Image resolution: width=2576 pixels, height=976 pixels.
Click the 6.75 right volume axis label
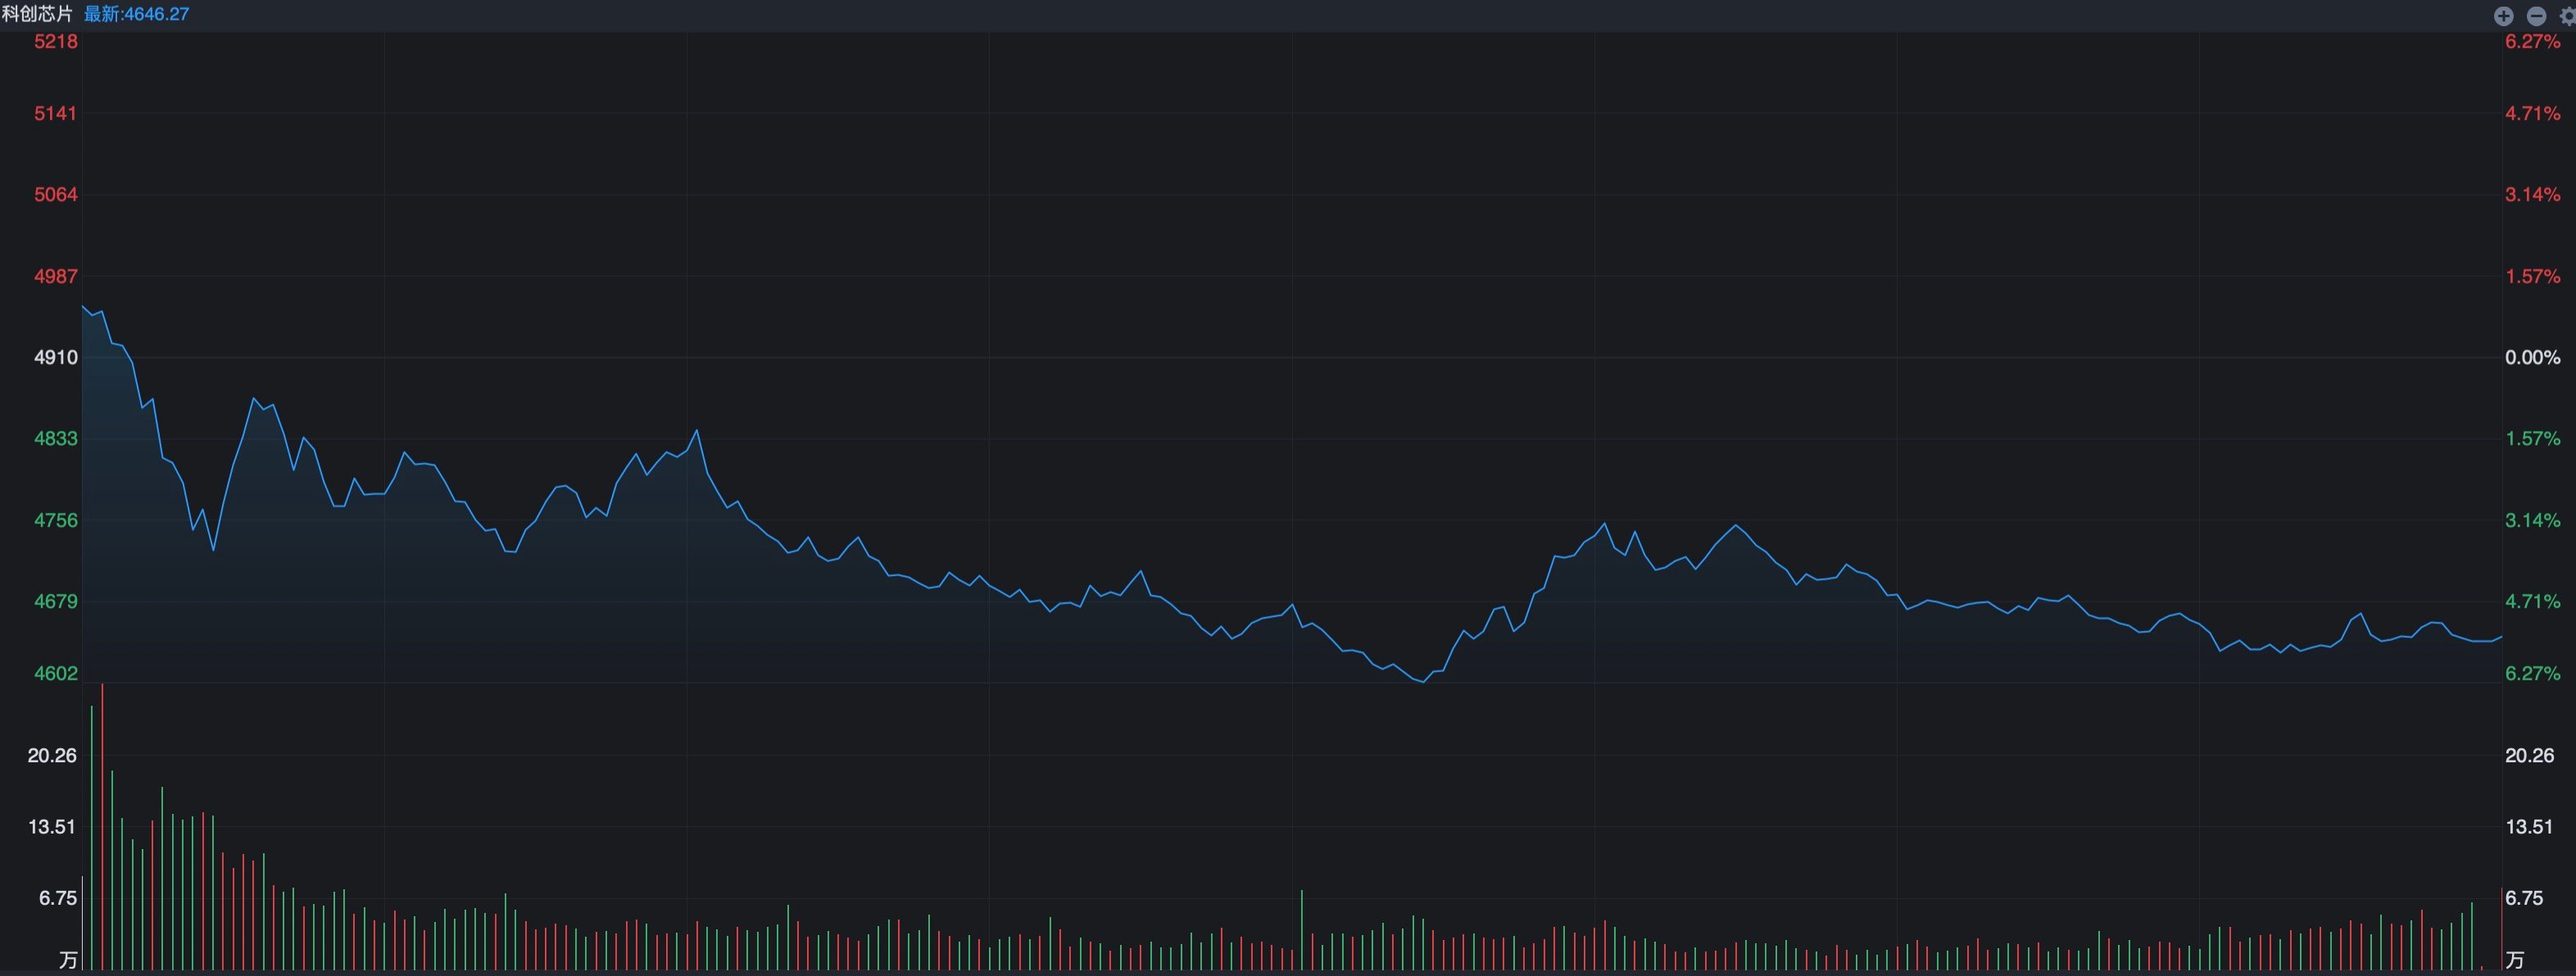(x=2524, y=898)
